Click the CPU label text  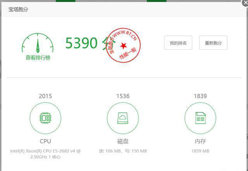[45, 141]
